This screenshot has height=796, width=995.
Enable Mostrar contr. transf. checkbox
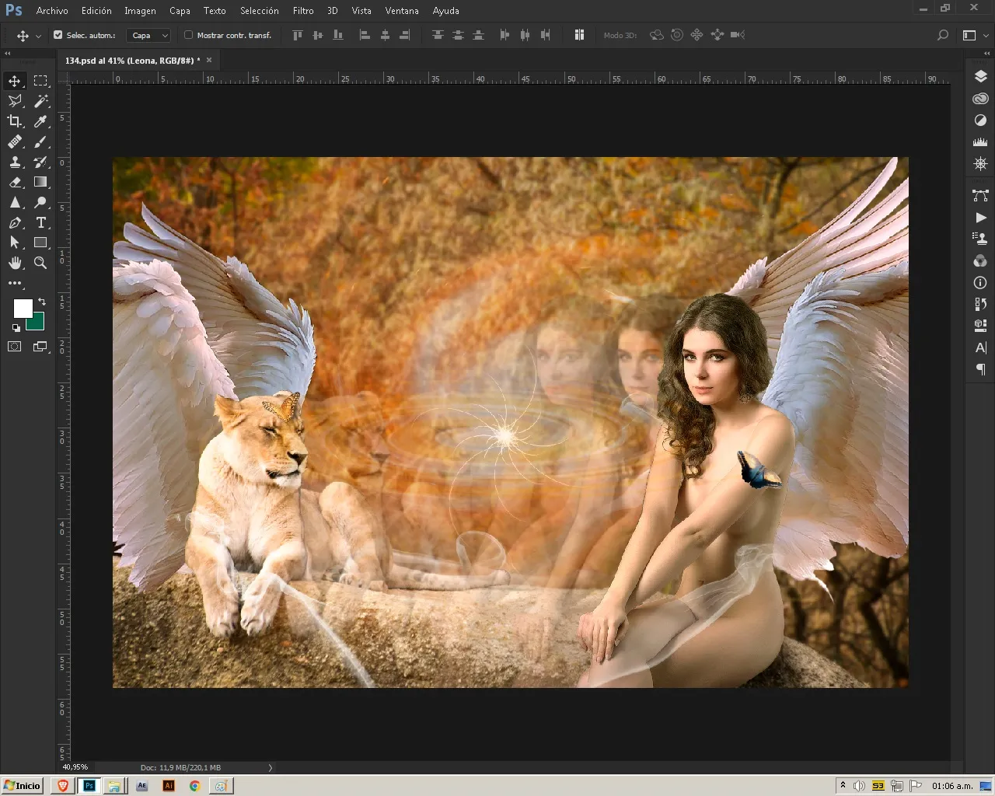[188, 35]
